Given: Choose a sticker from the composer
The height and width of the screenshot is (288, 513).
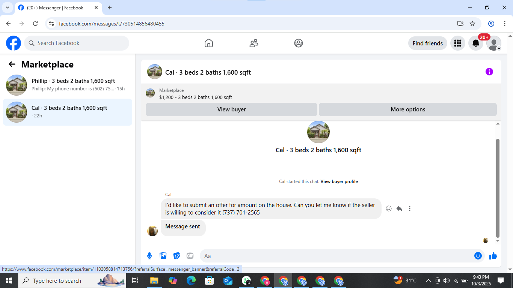Looking at the screenshot, I should pos(177,256).
